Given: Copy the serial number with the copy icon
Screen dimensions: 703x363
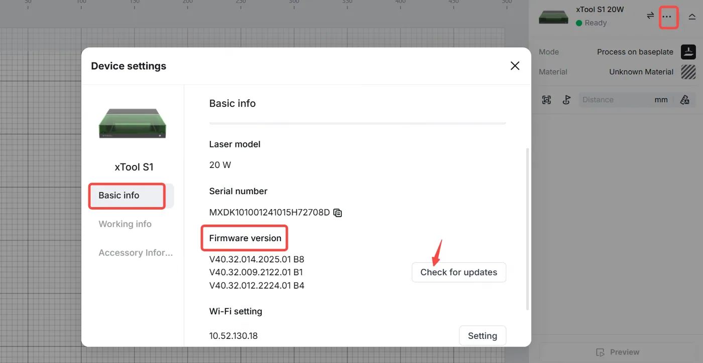Looking at the screenshot, I should tap(338, 213).
